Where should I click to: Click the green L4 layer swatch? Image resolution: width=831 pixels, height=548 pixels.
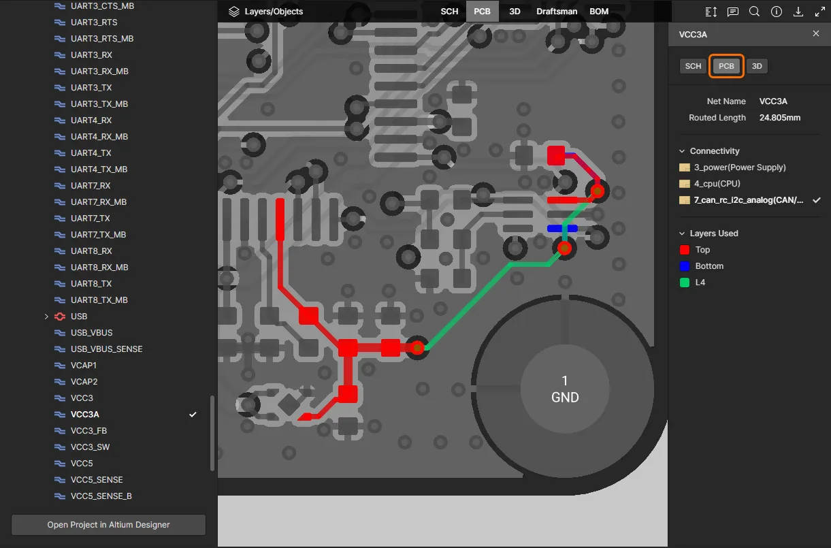click(685, 283)
